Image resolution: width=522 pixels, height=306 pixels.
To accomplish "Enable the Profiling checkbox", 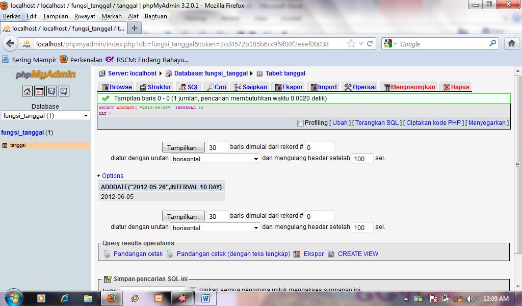I will point(300,123).
